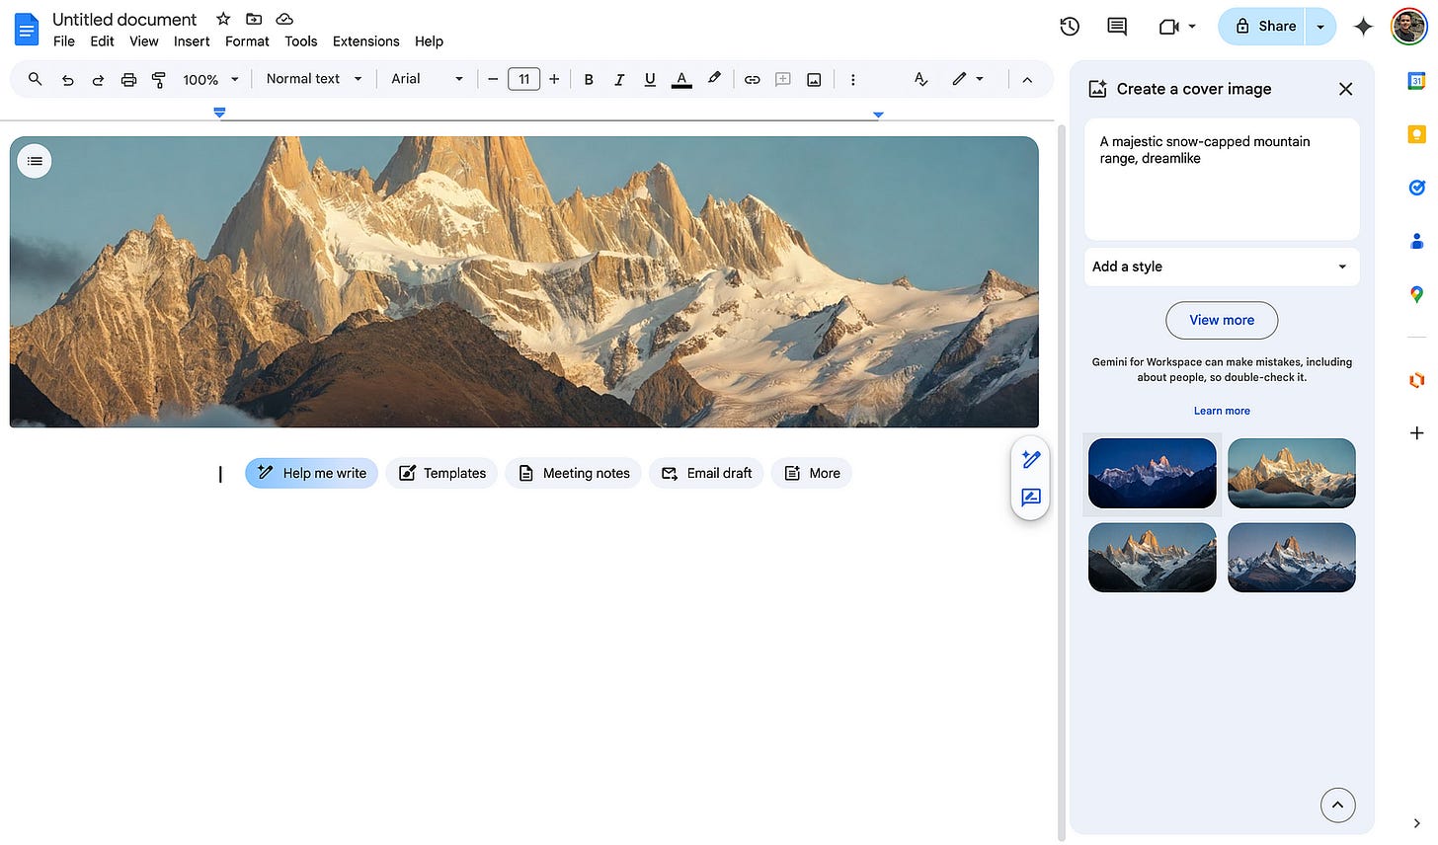Click the spelling and grammar check icon

coord(920,79)
